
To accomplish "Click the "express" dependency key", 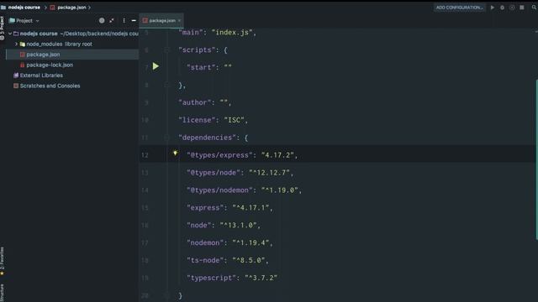I will coord(205,208).
